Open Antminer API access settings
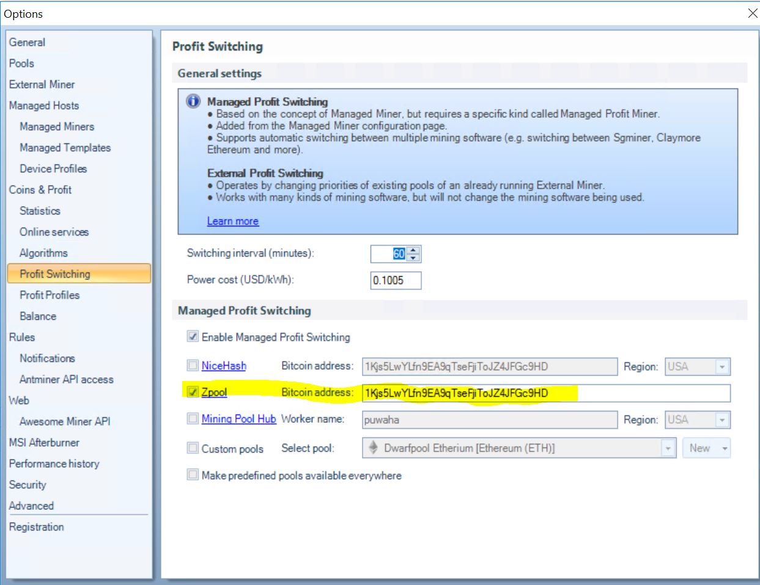 66,379
